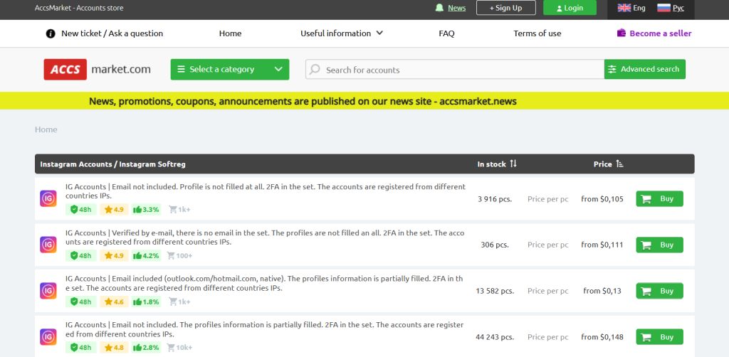
Task: Go to Home menu item
Action: 230,33
